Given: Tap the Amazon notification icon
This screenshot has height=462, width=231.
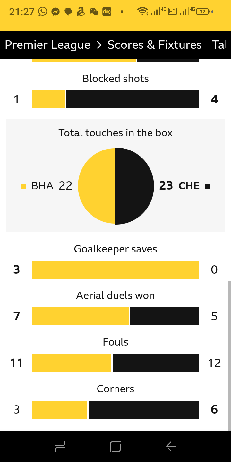Looking at the screenshot, I should 81,12.
